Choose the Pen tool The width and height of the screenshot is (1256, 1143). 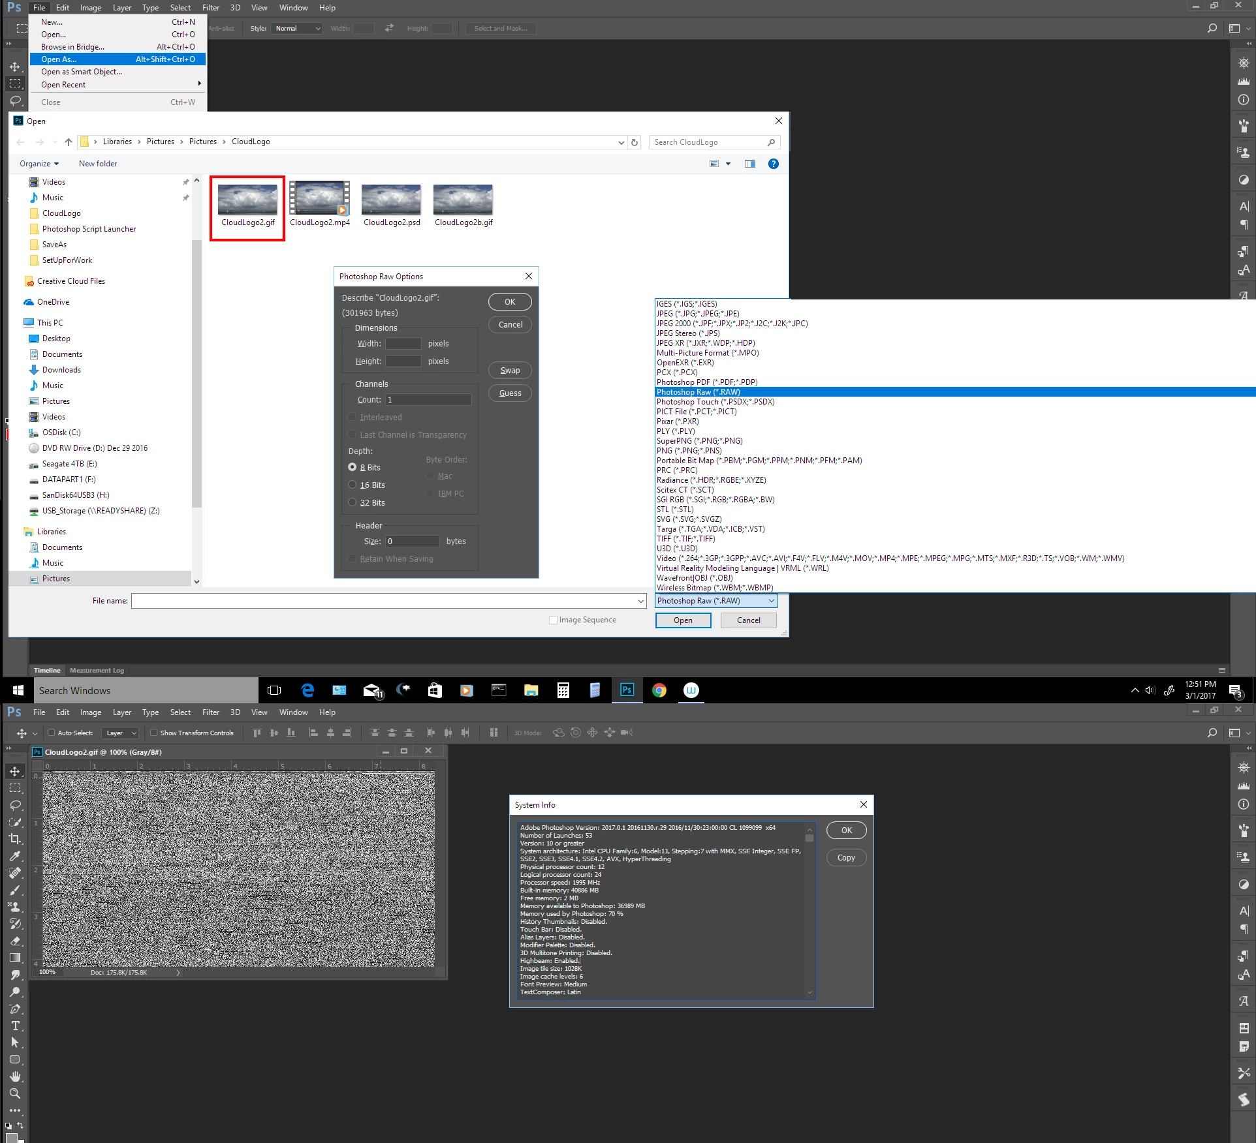[x=15, y=1009]
